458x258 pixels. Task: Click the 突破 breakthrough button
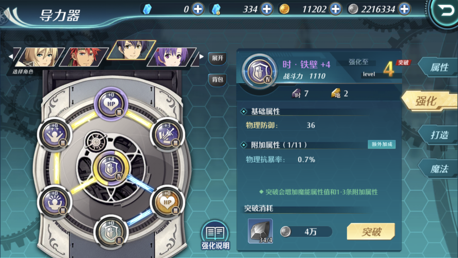pyautogui.click(x=371, y=232)
